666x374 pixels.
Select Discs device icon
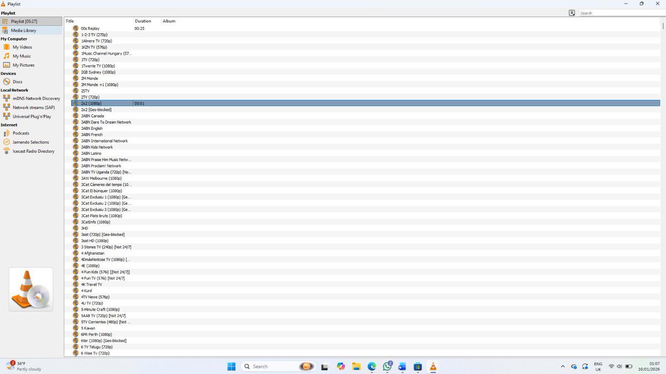point(7,82)
